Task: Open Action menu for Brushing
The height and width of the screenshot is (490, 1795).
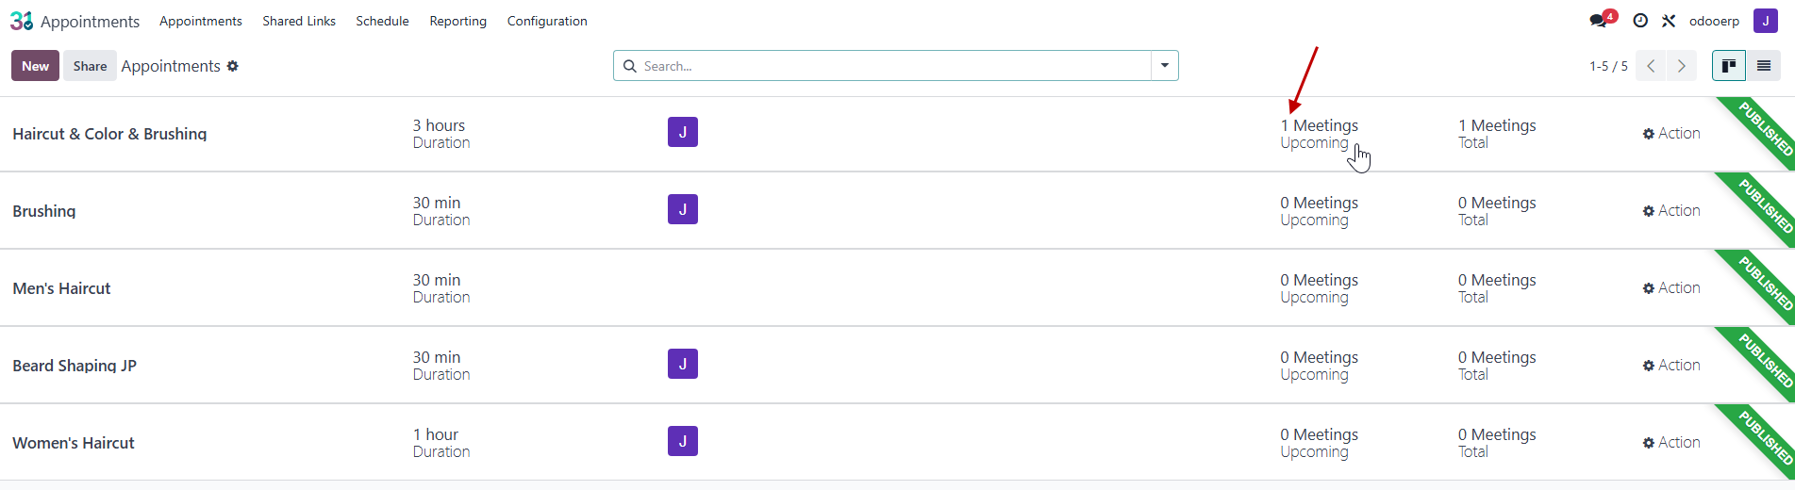Action: pyautogui.click(x=1671, y=211)
